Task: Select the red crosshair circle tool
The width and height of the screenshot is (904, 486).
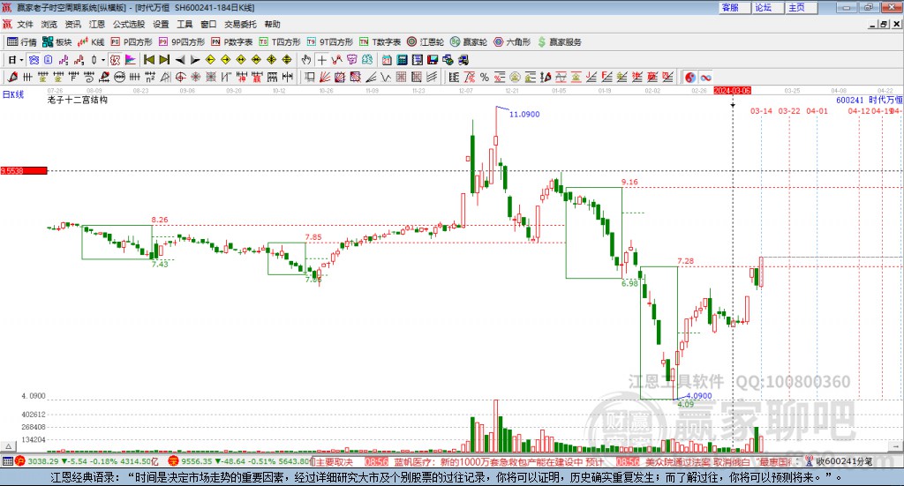Action: (x=180, y=77)
